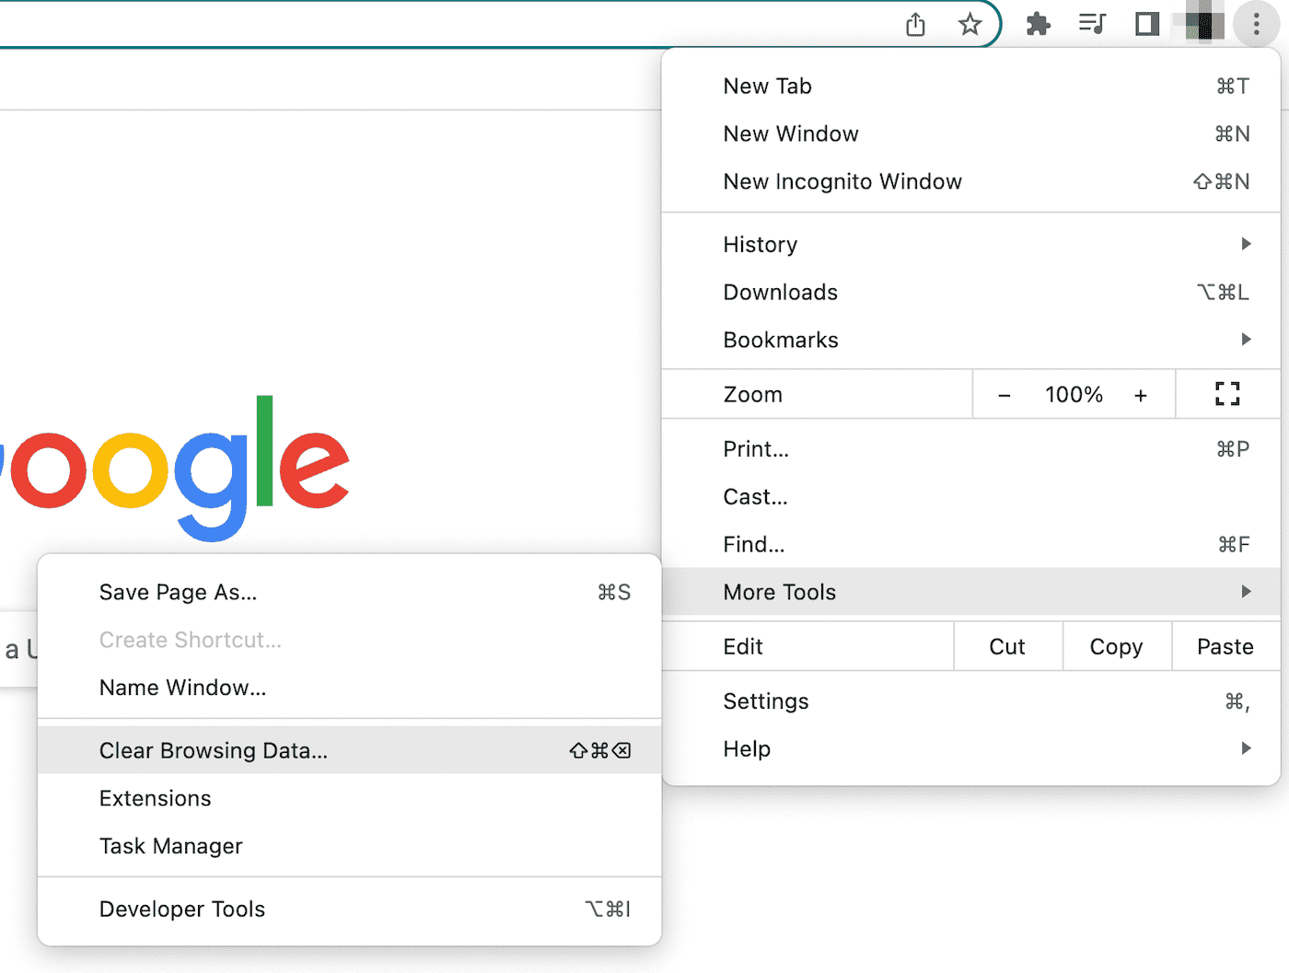The height and width of the screenshot is (973, 1289).
Task: Open the Extensions puzzle piece icon
Action: 1038,25
